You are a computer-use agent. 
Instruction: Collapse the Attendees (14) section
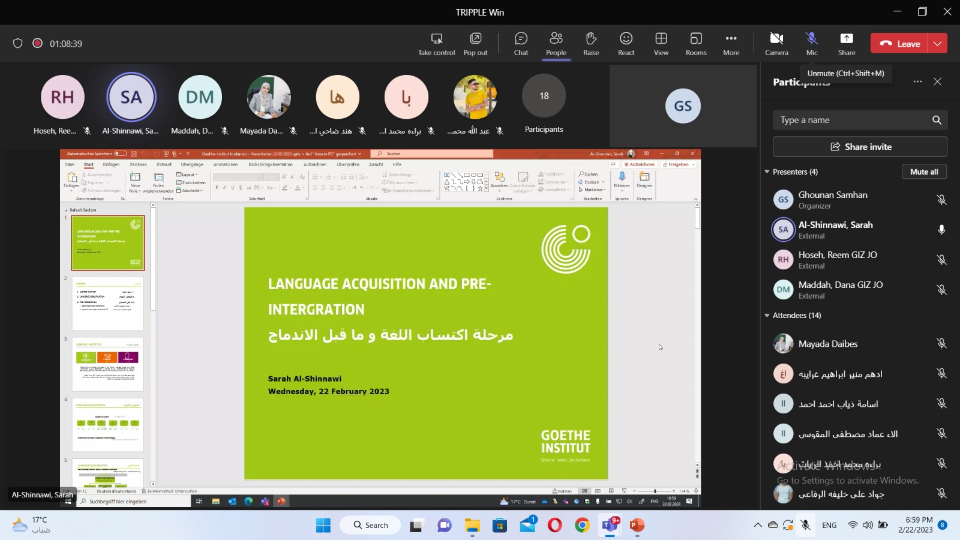767,316
